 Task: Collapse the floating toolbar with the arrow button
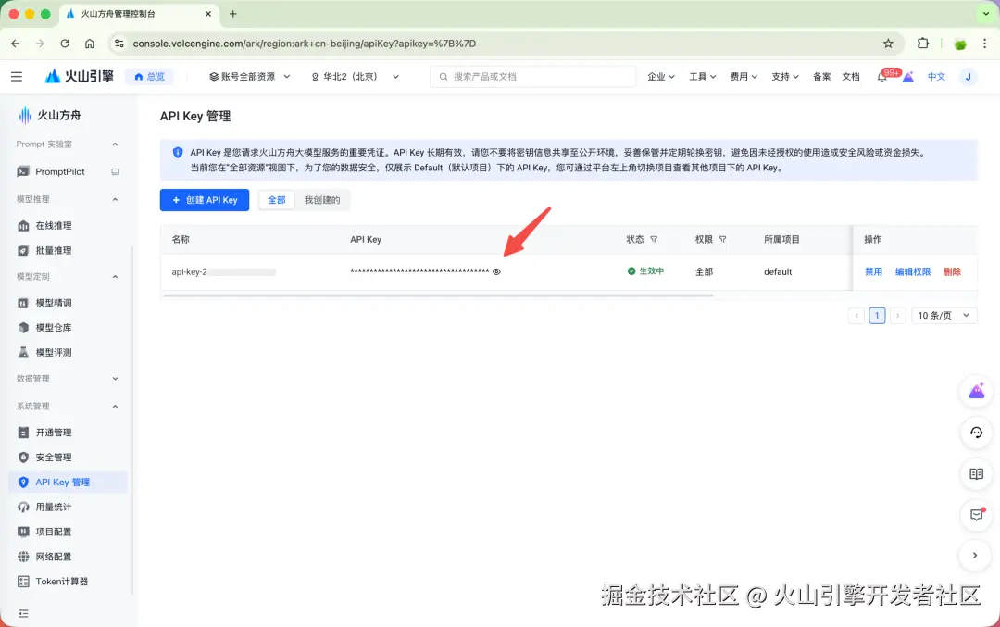click(x=975, y=556)
